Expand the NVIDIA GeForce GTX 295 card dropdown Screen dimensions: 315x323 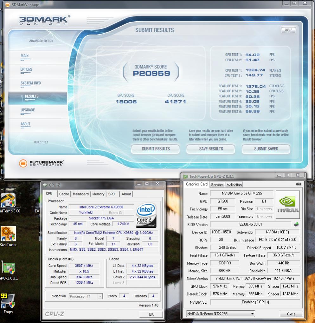click(220, 314)
